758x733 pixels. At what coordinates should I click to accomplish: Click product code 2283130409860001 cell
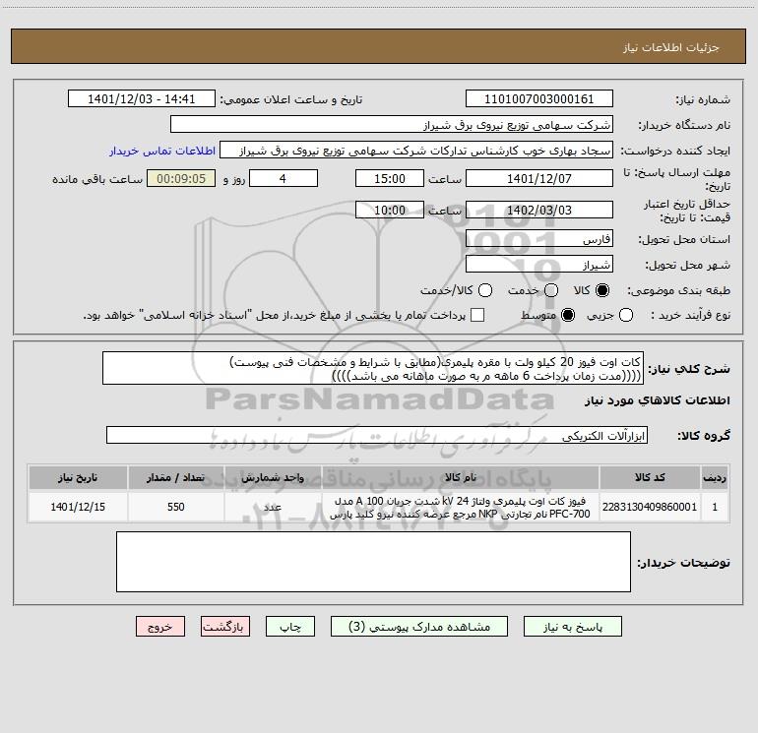point(650,507)
